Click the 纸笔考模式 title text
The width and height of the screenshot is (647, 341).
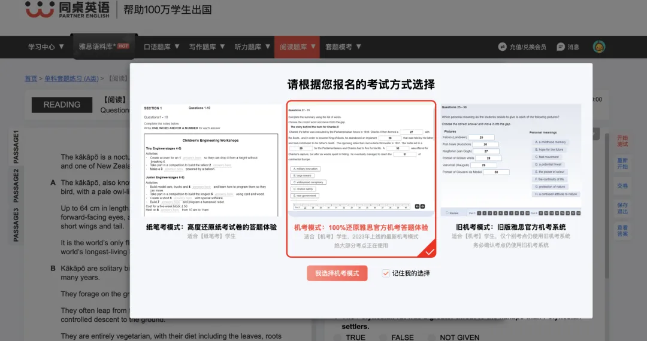click(x=211, y=227)
